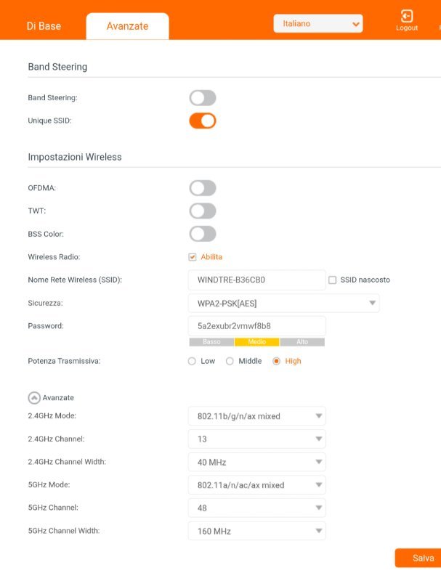Turn off the Unique SSID switch
Screen dimensions: 441x581
tap(203, 121)
